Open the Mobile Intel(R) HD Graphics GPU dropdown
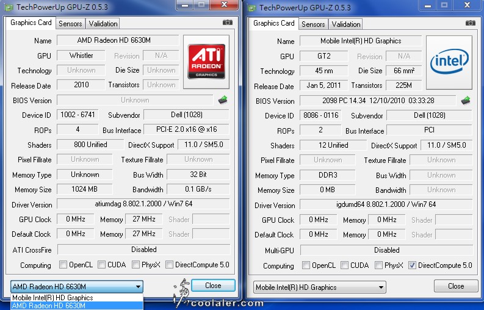 [x=319, y=287]
